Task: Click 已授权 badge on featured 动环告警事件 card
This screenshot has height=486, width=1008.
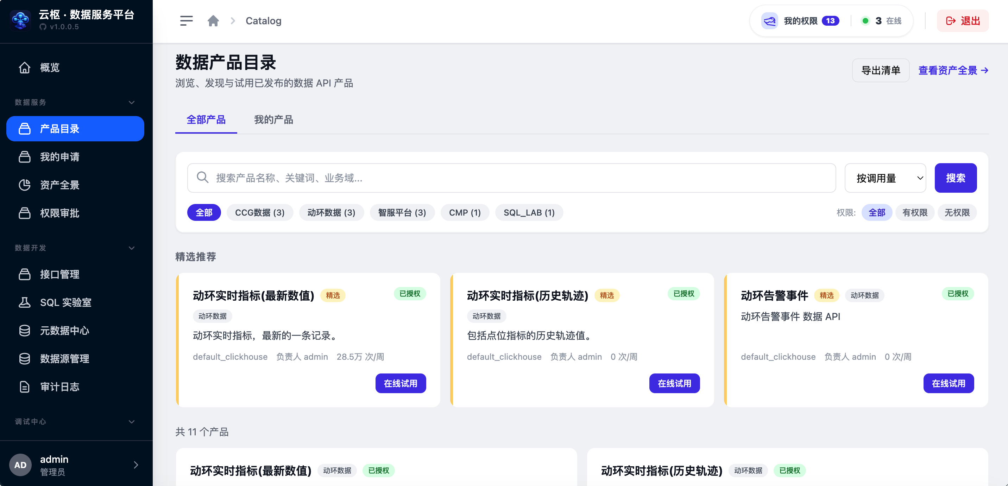Action: click(958, 294)
